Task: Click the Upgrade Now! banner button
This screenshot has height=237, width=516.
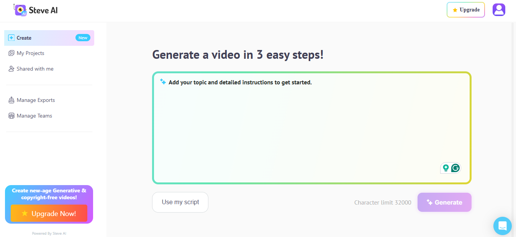Action: pyautogui.click(x=49, y=213)
